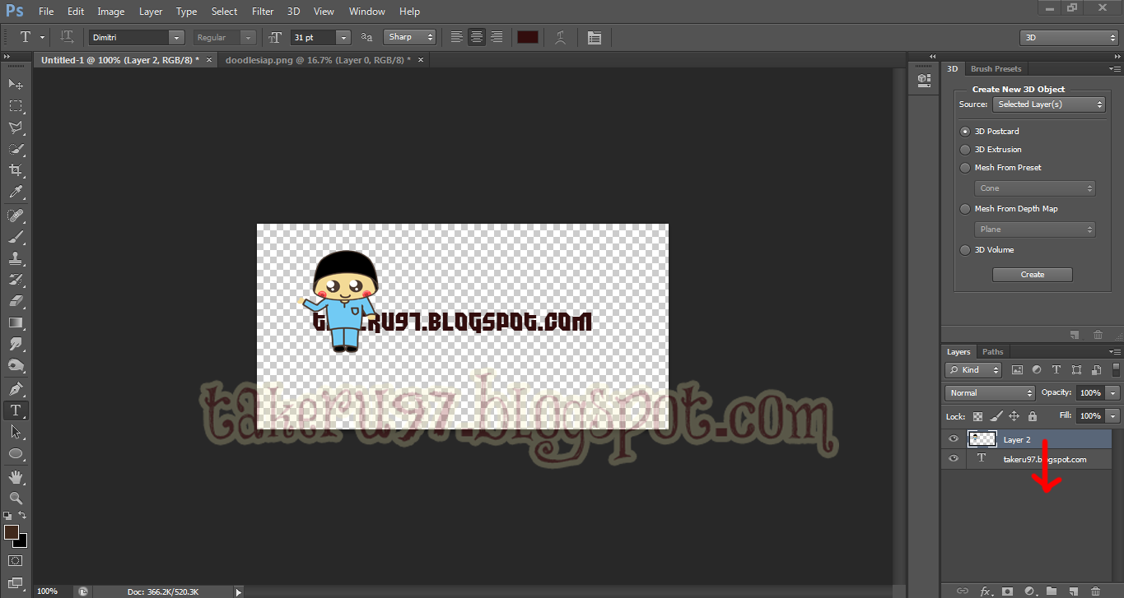Choose 3D Postcard radio option
The height and width of the screenshot is (598, 1124).
[x=965, y=132]
